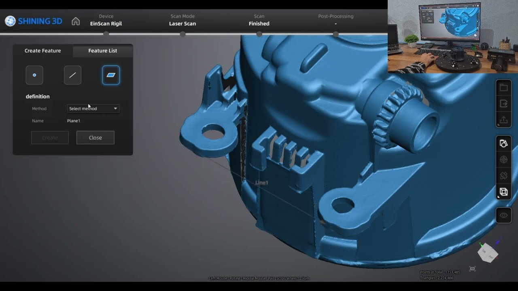Screen dimensions: 518x291
Task: Click the 3D box view icon
Action: [x=503, y=192]
